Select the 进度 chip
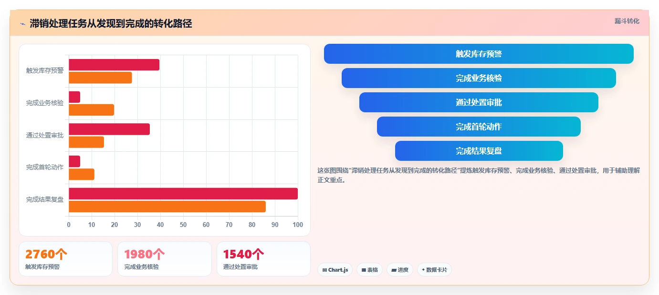 point(400,270)
